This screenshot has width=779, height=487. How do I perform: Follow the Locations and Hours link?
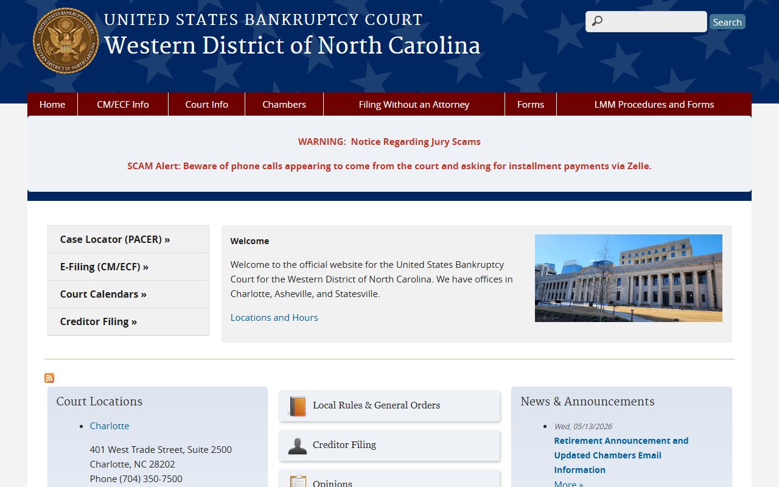pyautogui.click(x=274, y=317)
